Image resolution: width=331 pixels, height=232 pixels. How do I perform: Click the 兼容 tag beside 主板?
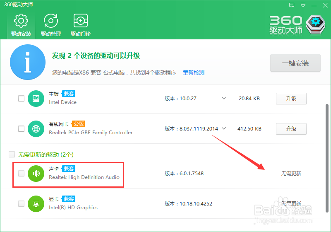tap(69, 94)
